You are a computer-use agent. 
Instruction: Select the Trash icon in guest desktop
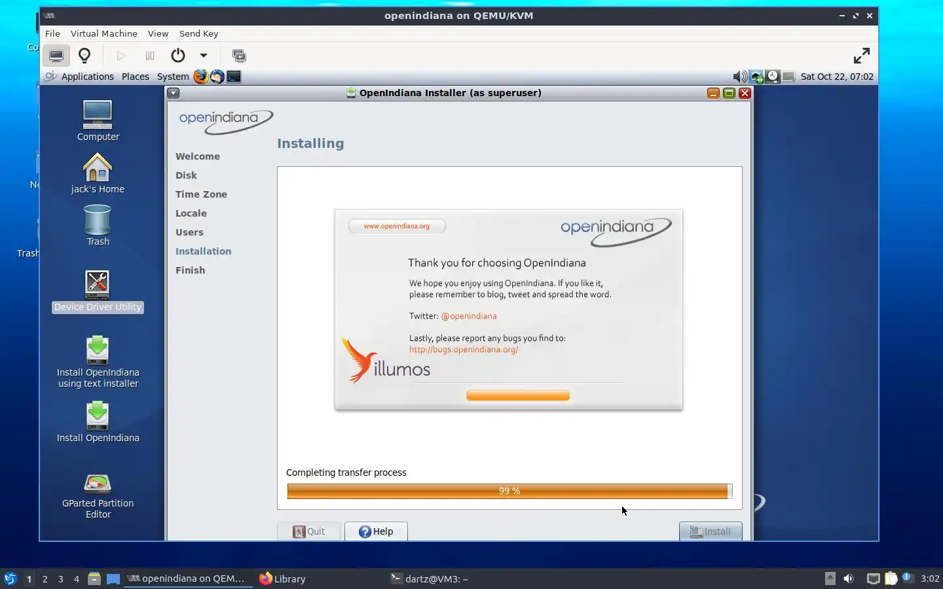pyautogui.click(x=98, y=226)
